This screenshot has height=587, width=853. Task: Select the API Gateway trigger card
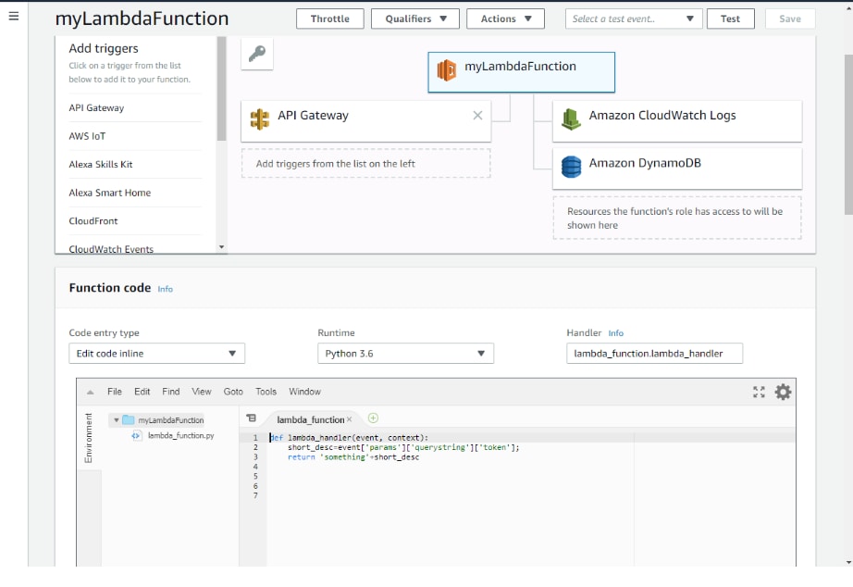(x=366, y=121)
